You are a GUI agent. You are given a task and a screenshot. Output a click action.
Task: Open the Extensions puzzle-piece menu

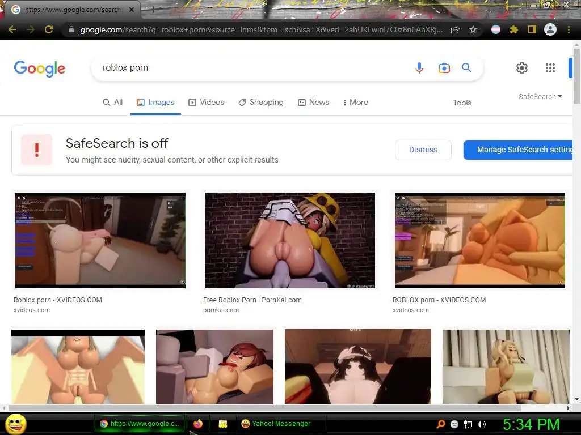[514, 29]
